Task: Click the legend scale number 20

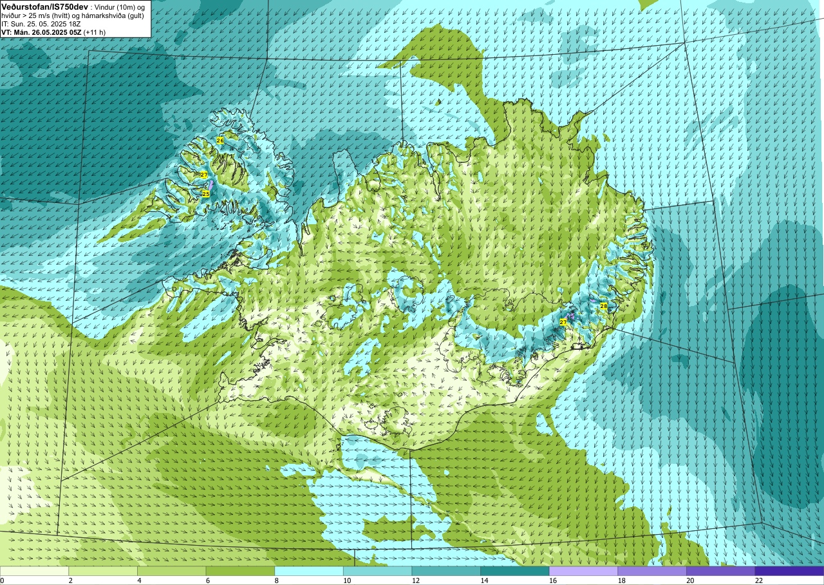Action: 690,580
